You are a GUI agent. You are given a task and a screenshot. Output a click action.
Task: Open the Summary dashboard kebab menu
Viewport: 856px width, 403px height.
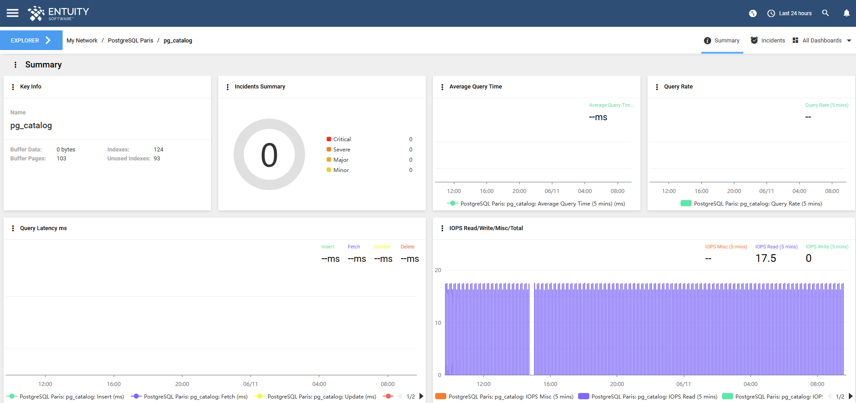coord(16,65)
